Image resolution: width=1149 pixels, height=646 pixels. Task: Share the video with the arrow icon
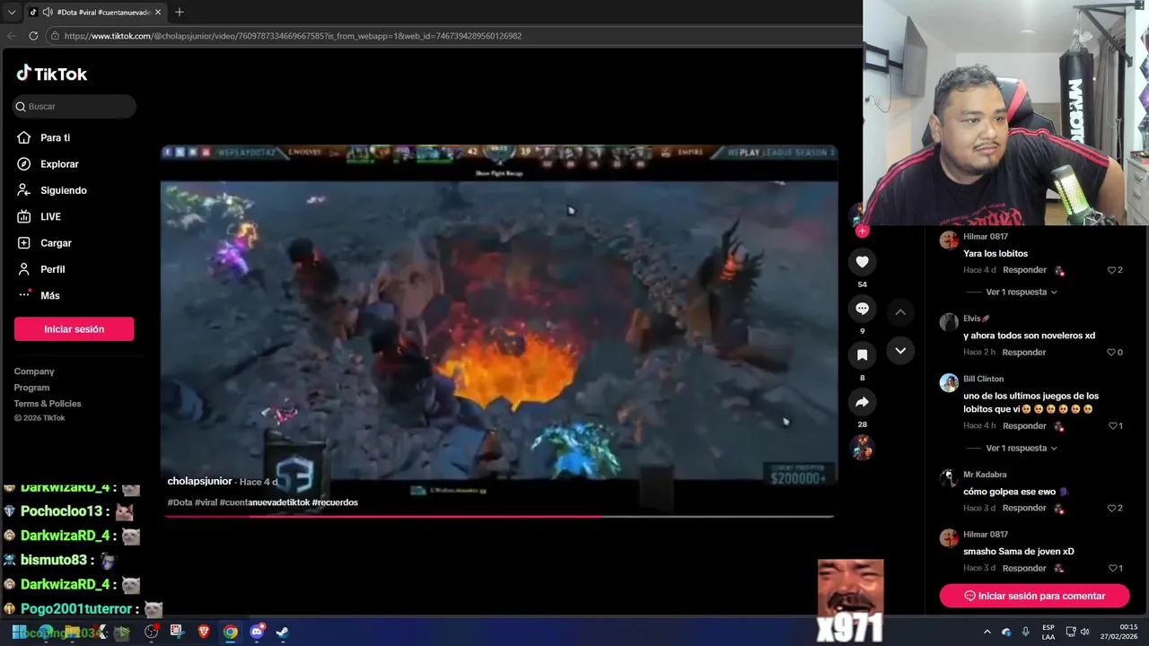tap(862, 402)
